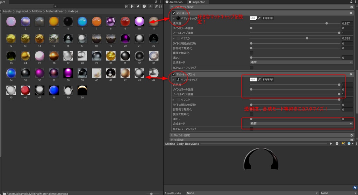The height and width of the screenshot is (195, 358).
Task: Open gear menu for マットキャップ設定 header
Action: tap(352, 7)
